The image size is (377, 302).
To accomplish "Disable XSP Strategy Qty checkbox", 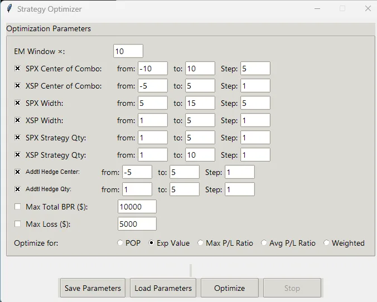I will (x=17, y=155).
